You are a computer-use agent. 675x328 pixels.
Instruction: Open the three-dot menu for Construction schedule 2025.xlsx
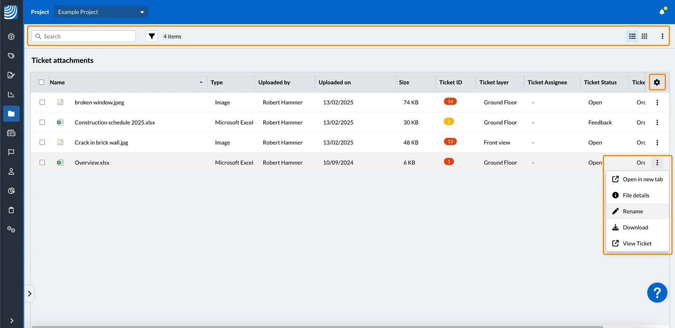(657, 123)
